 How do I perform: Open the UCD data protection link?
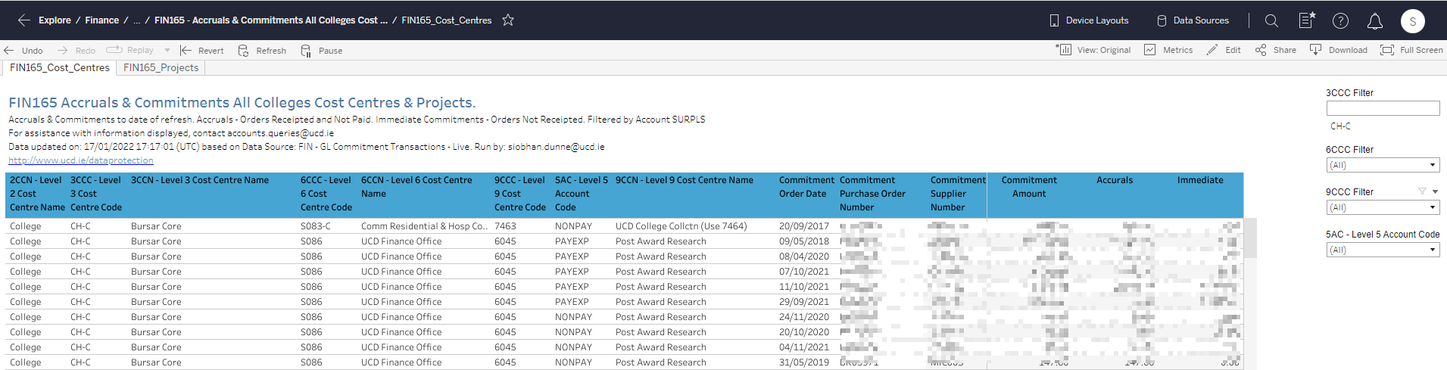81,160
